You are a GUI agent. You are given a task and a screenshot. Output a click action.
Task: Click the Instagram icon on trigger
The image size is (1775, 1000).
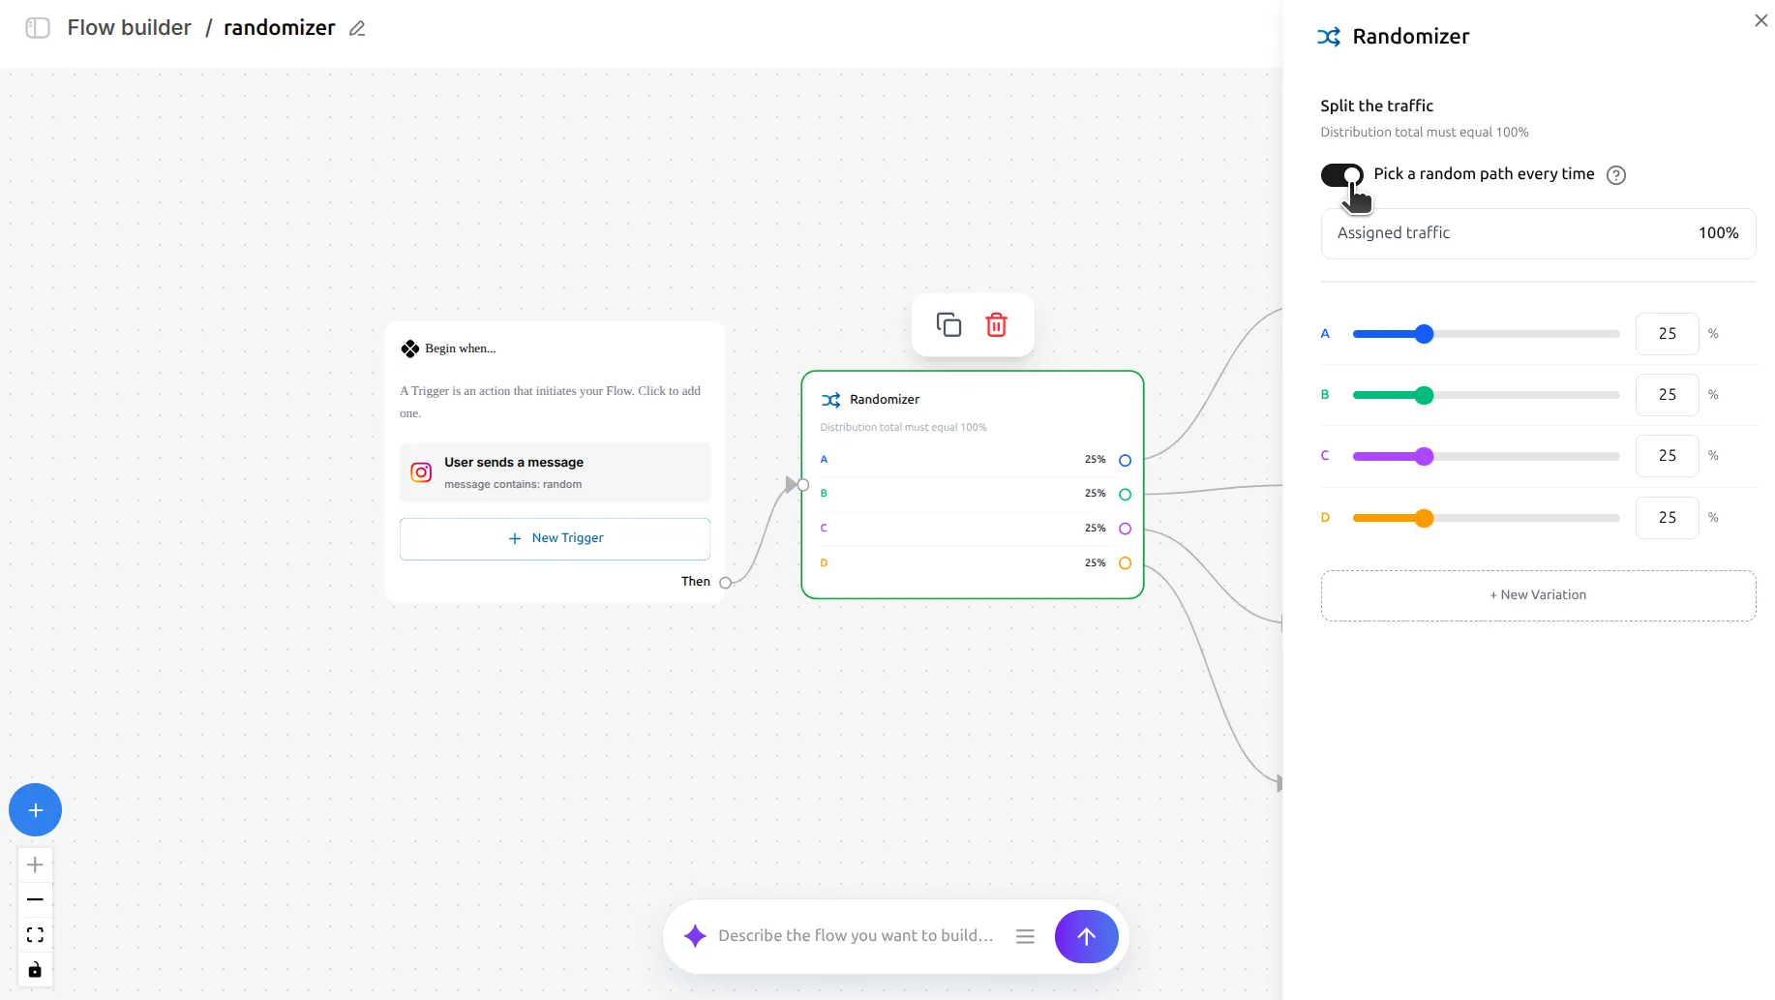click(421, 472)
